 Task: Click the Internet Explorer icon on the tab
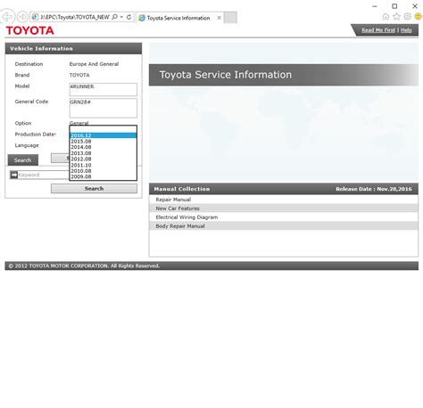tap(142, 18)
